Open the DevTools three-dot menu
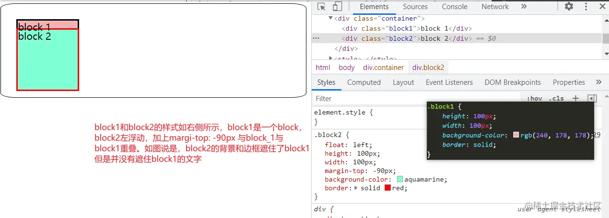This screenshot has width=609, height=218. click(x=586, y=6)
